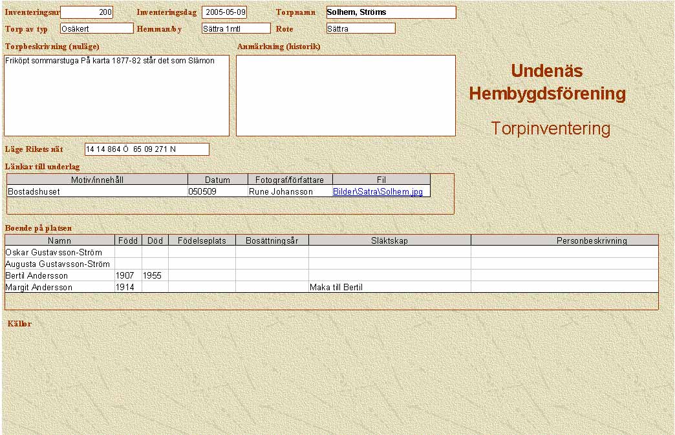Select the Bostadshuset cell in links table
Viewport: 675px width, 435px height.
click(x=97, y=192)
